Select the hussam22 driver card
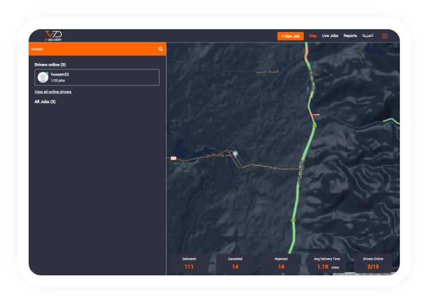 coord(97,77)
